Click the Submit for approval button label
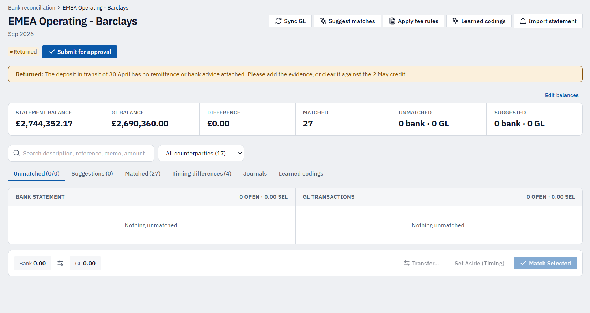The width and height of the screenshot is (590, 313). coord(84,52)
